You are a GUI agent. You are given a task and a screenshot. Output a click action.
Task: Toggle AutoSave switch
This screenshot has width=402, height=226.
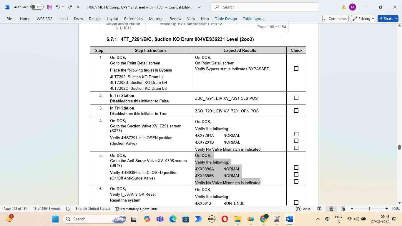pyautogui.click(x=37, y=7)
